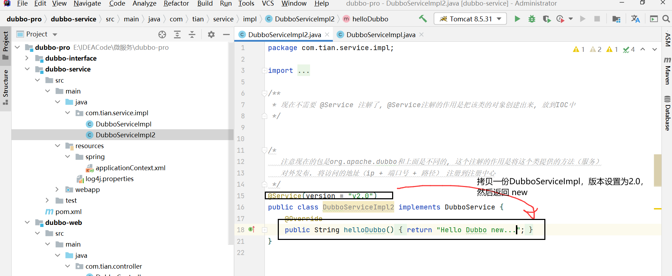Switch to DubboServiceImpl.java tab
Viewport: 672px width, 276px height.
pyautogui.click(x=381, y=35)
